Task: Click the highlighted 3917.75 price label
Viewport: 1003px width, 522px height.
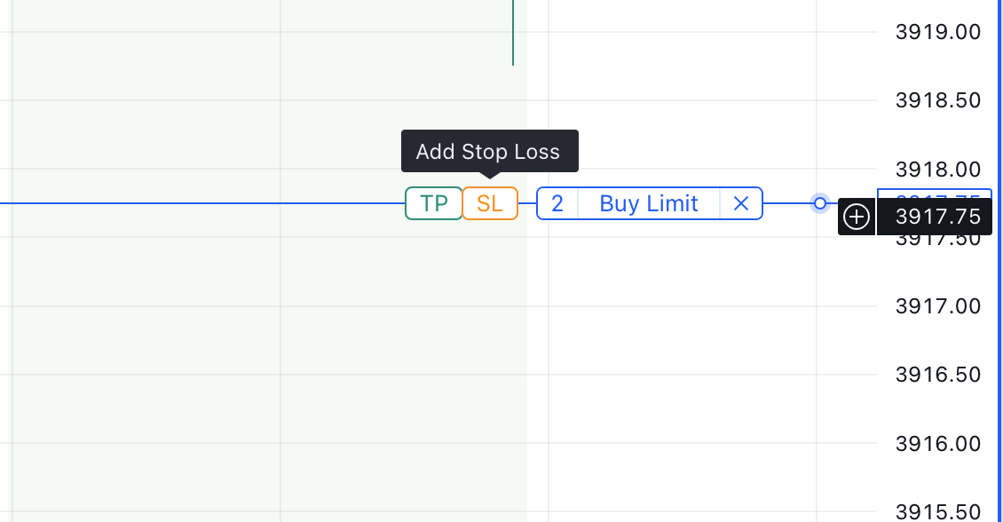Action: (x=938, y=217)
